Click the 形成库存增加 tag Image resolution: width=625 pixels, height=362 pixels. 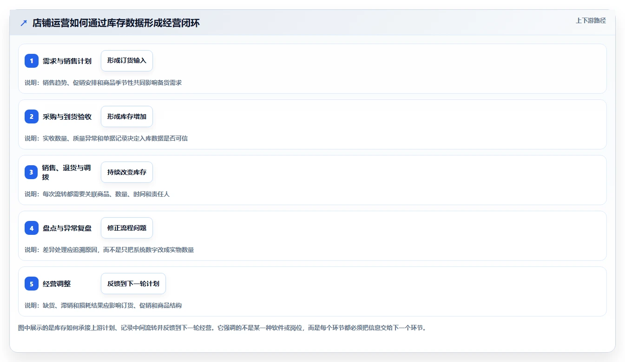pos(127,116)
